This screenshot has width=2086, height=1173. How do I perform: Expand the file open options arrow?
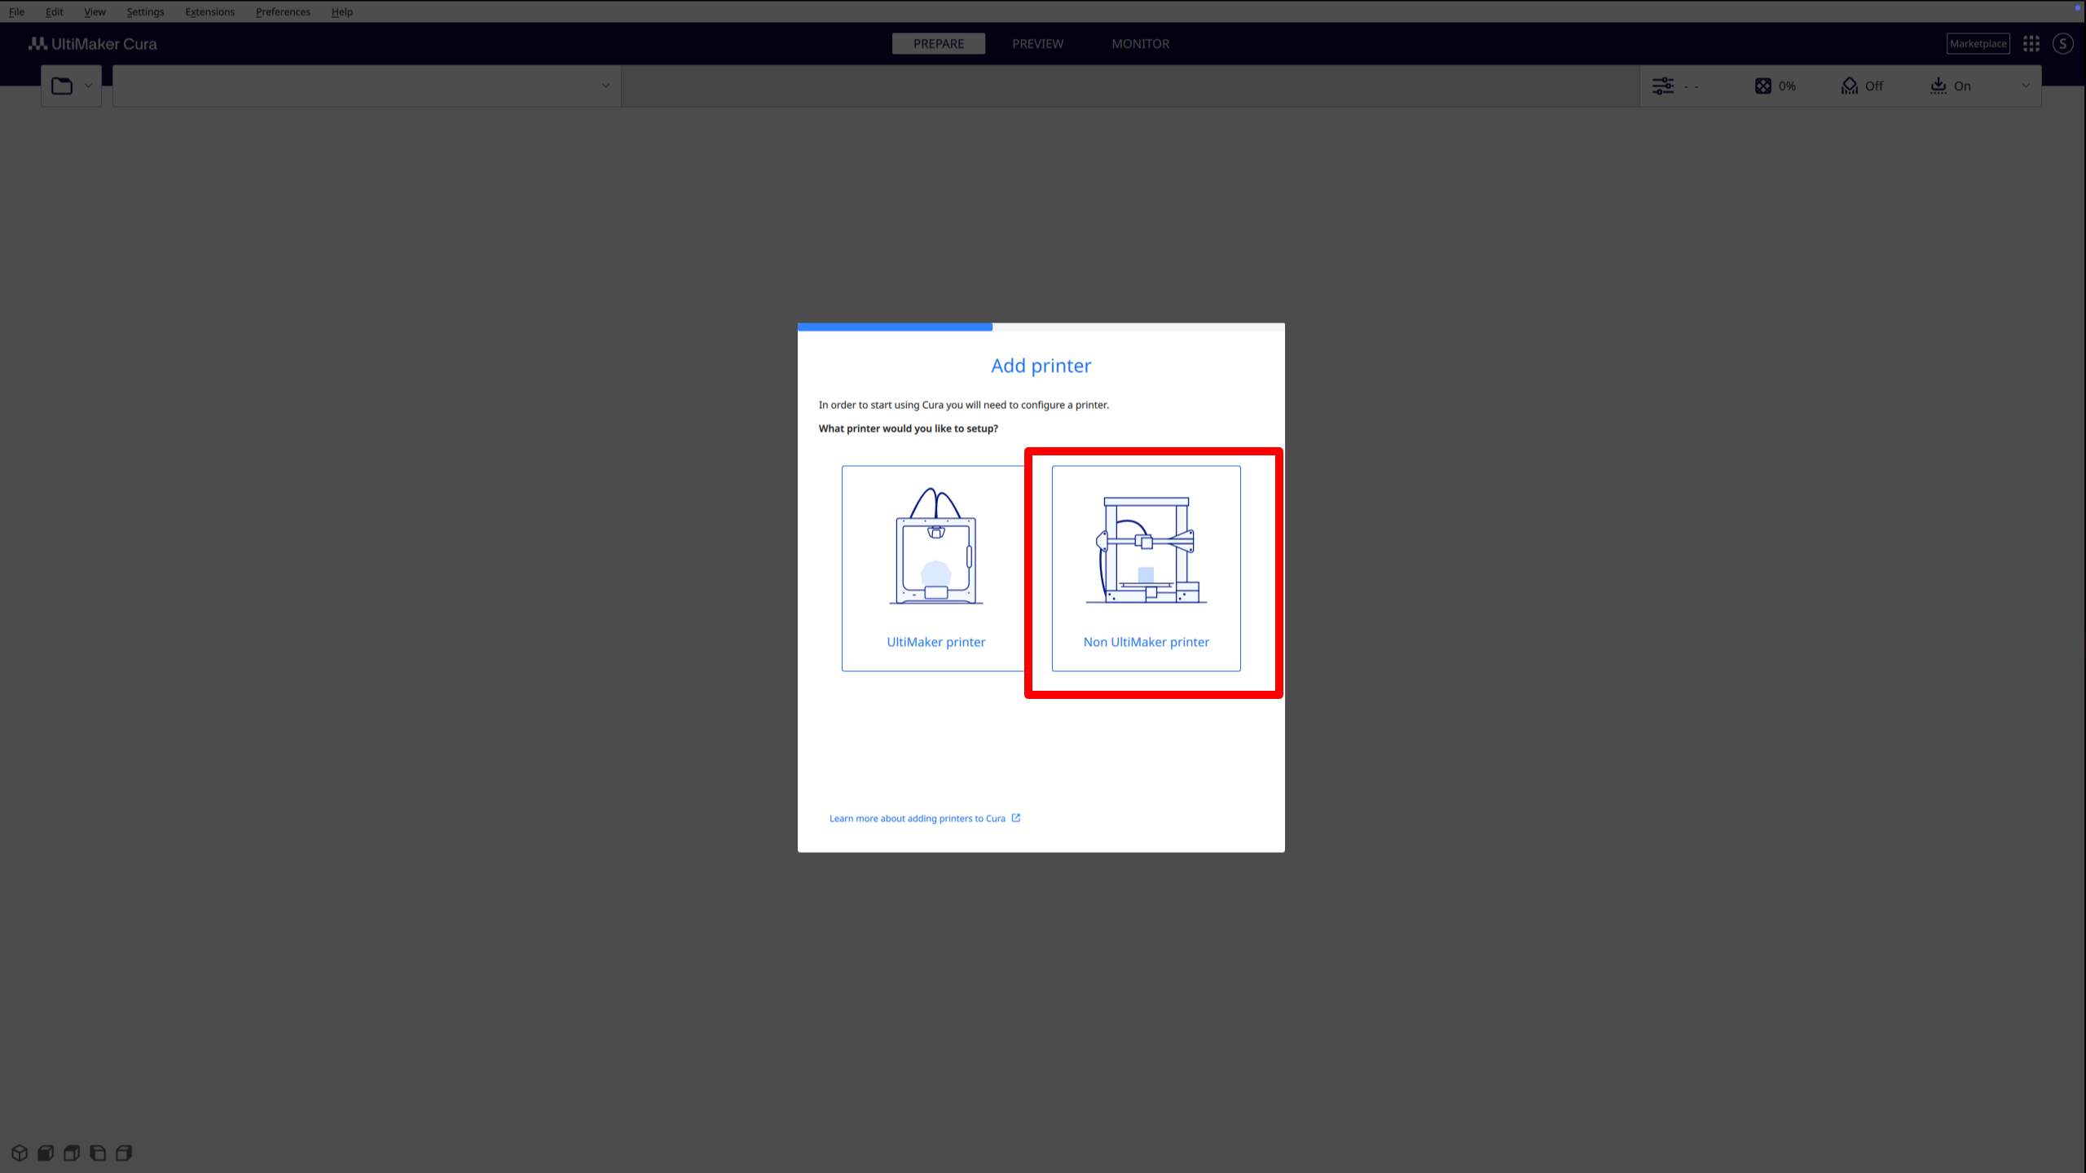pyautogui.click(x=88, y=85)
